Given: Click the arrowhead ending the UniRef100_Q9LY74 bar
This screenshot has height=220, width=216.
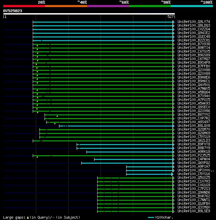Looking at the screenshot, I should click(x=173, y=22).
